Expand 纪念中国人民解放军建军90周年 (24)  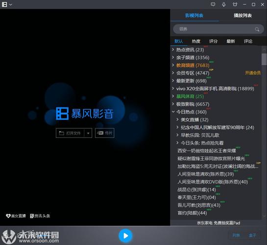177,127
